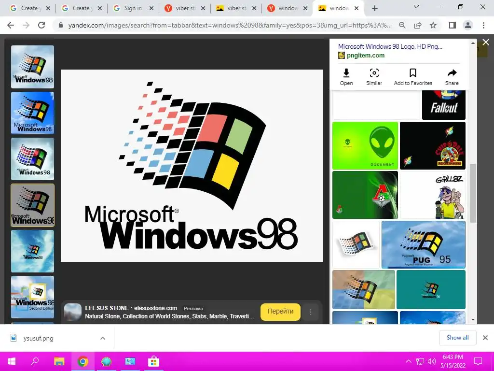
Task: Click the browser back arrow
Action: pos(11,25)
